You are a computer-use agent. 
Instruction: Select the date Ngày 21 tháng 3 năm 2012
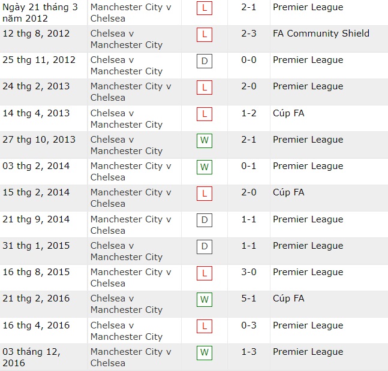pos(40,13)
